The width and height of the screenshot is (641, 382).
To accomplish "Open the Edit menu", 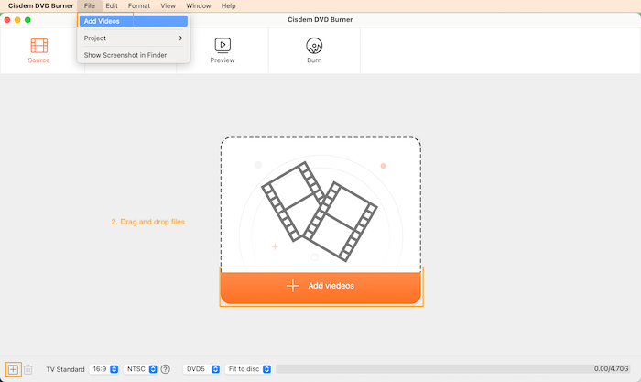I will coord(112,5).
